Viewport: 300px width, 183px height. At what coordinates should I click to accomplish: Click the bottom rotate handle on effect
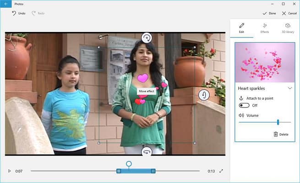pyautogui.click(x=147, y=152)
